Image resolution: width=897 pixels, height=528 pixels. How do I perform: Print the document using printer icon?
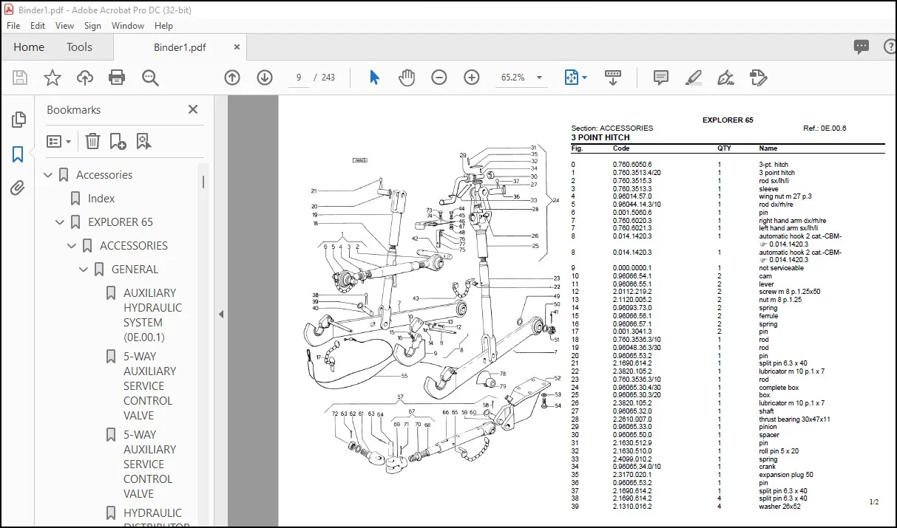(x=117, y=78)
